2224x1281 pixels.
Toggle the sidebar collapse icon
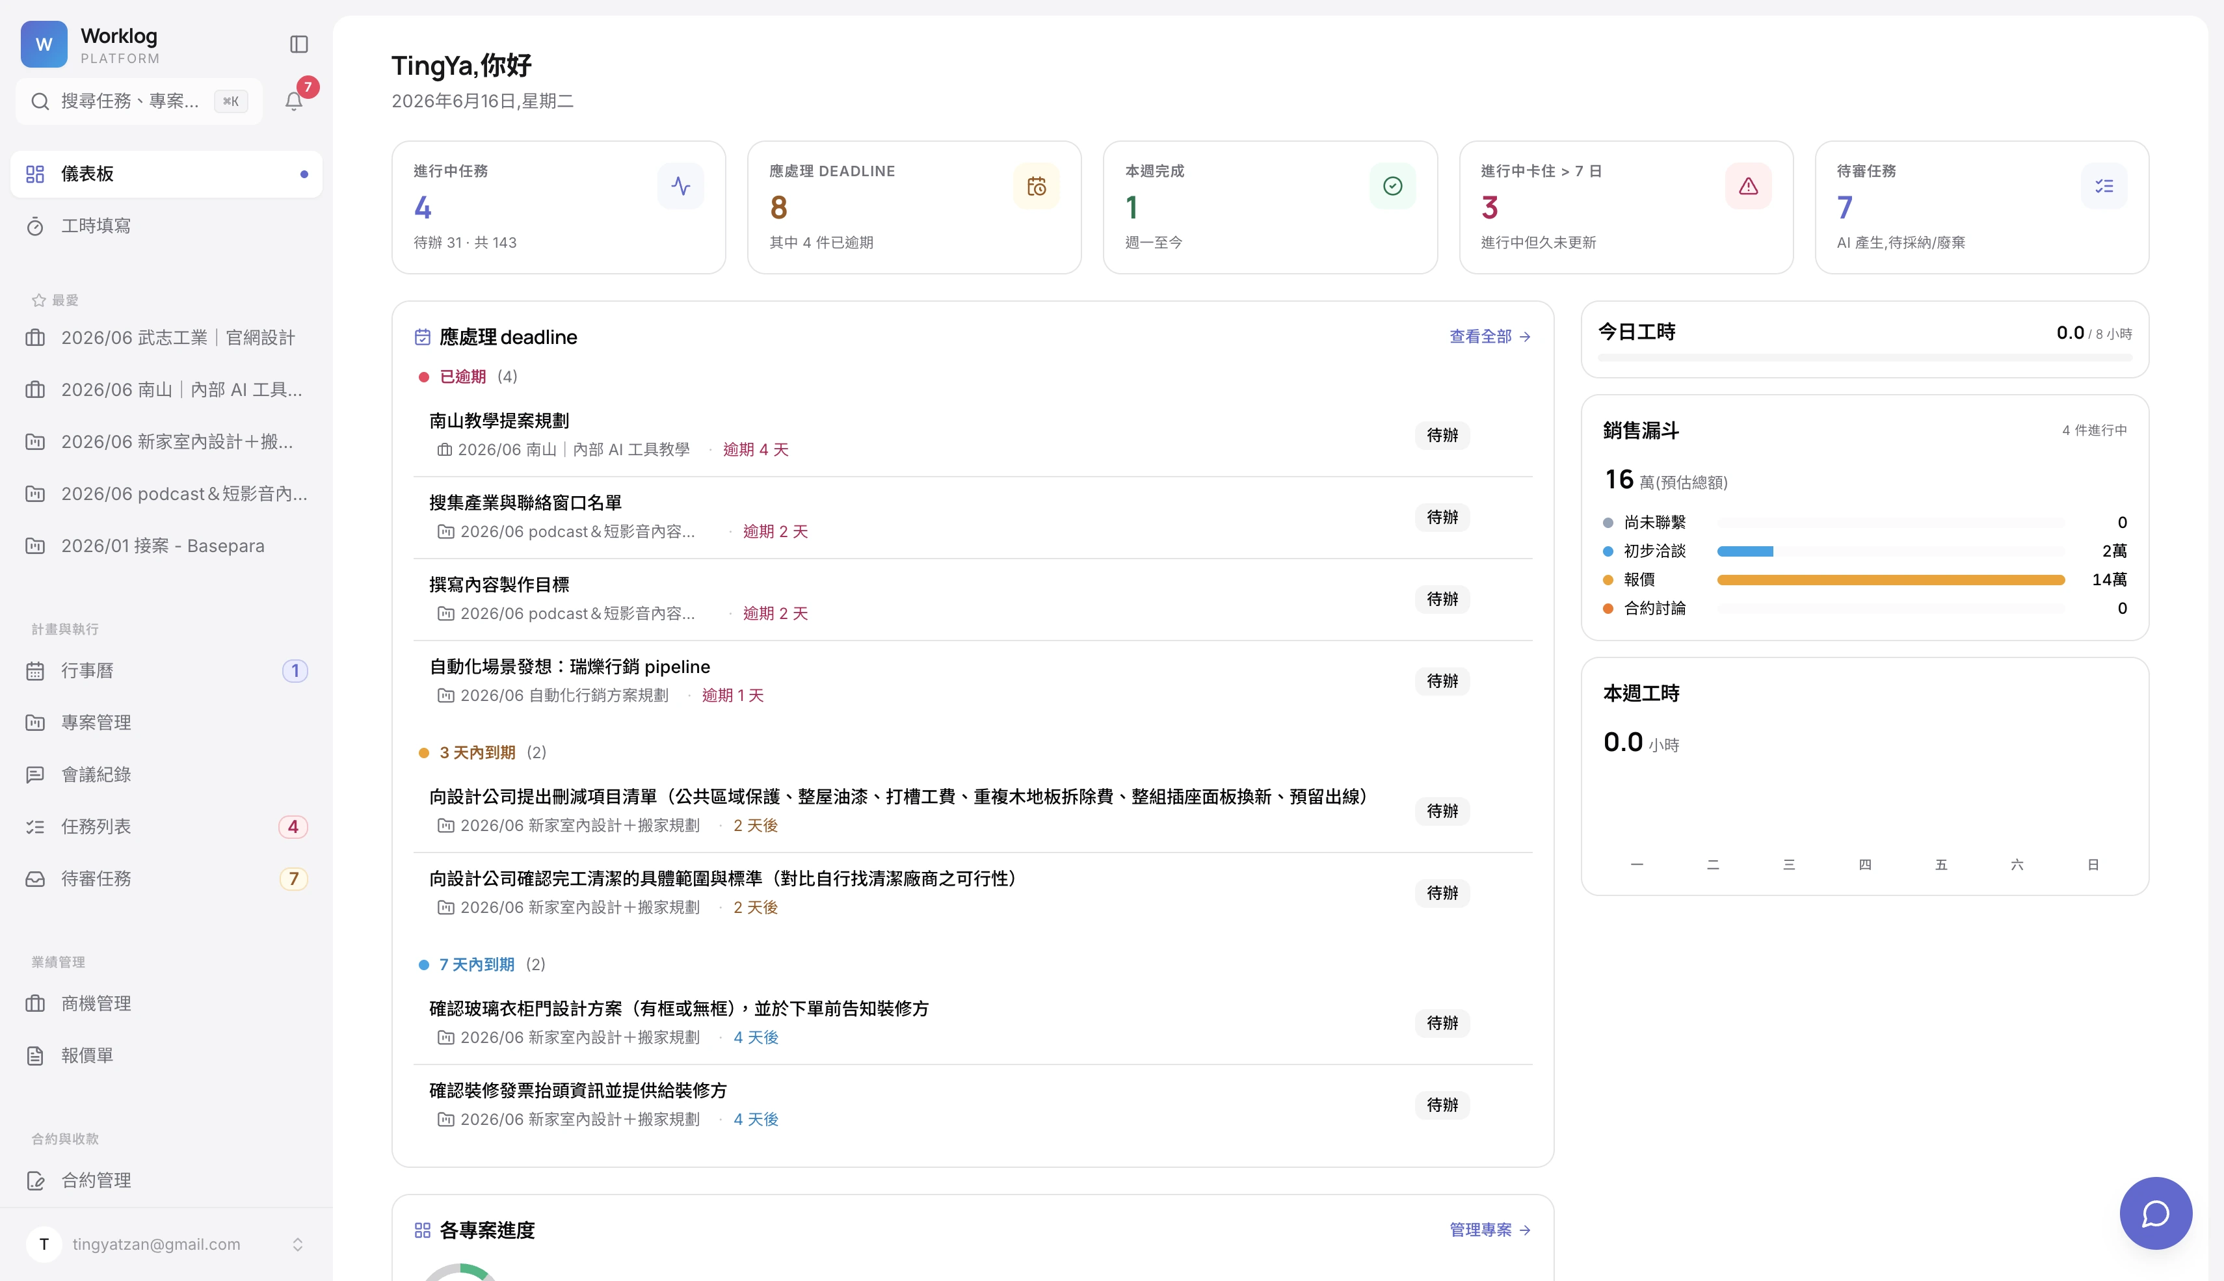299,44
